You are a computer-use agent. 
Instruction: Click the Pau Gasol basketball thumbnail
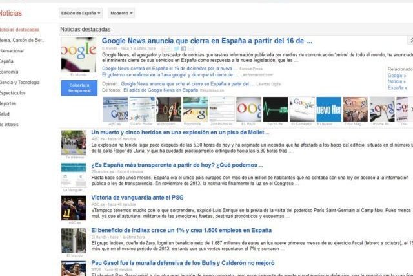pos(74,269)
